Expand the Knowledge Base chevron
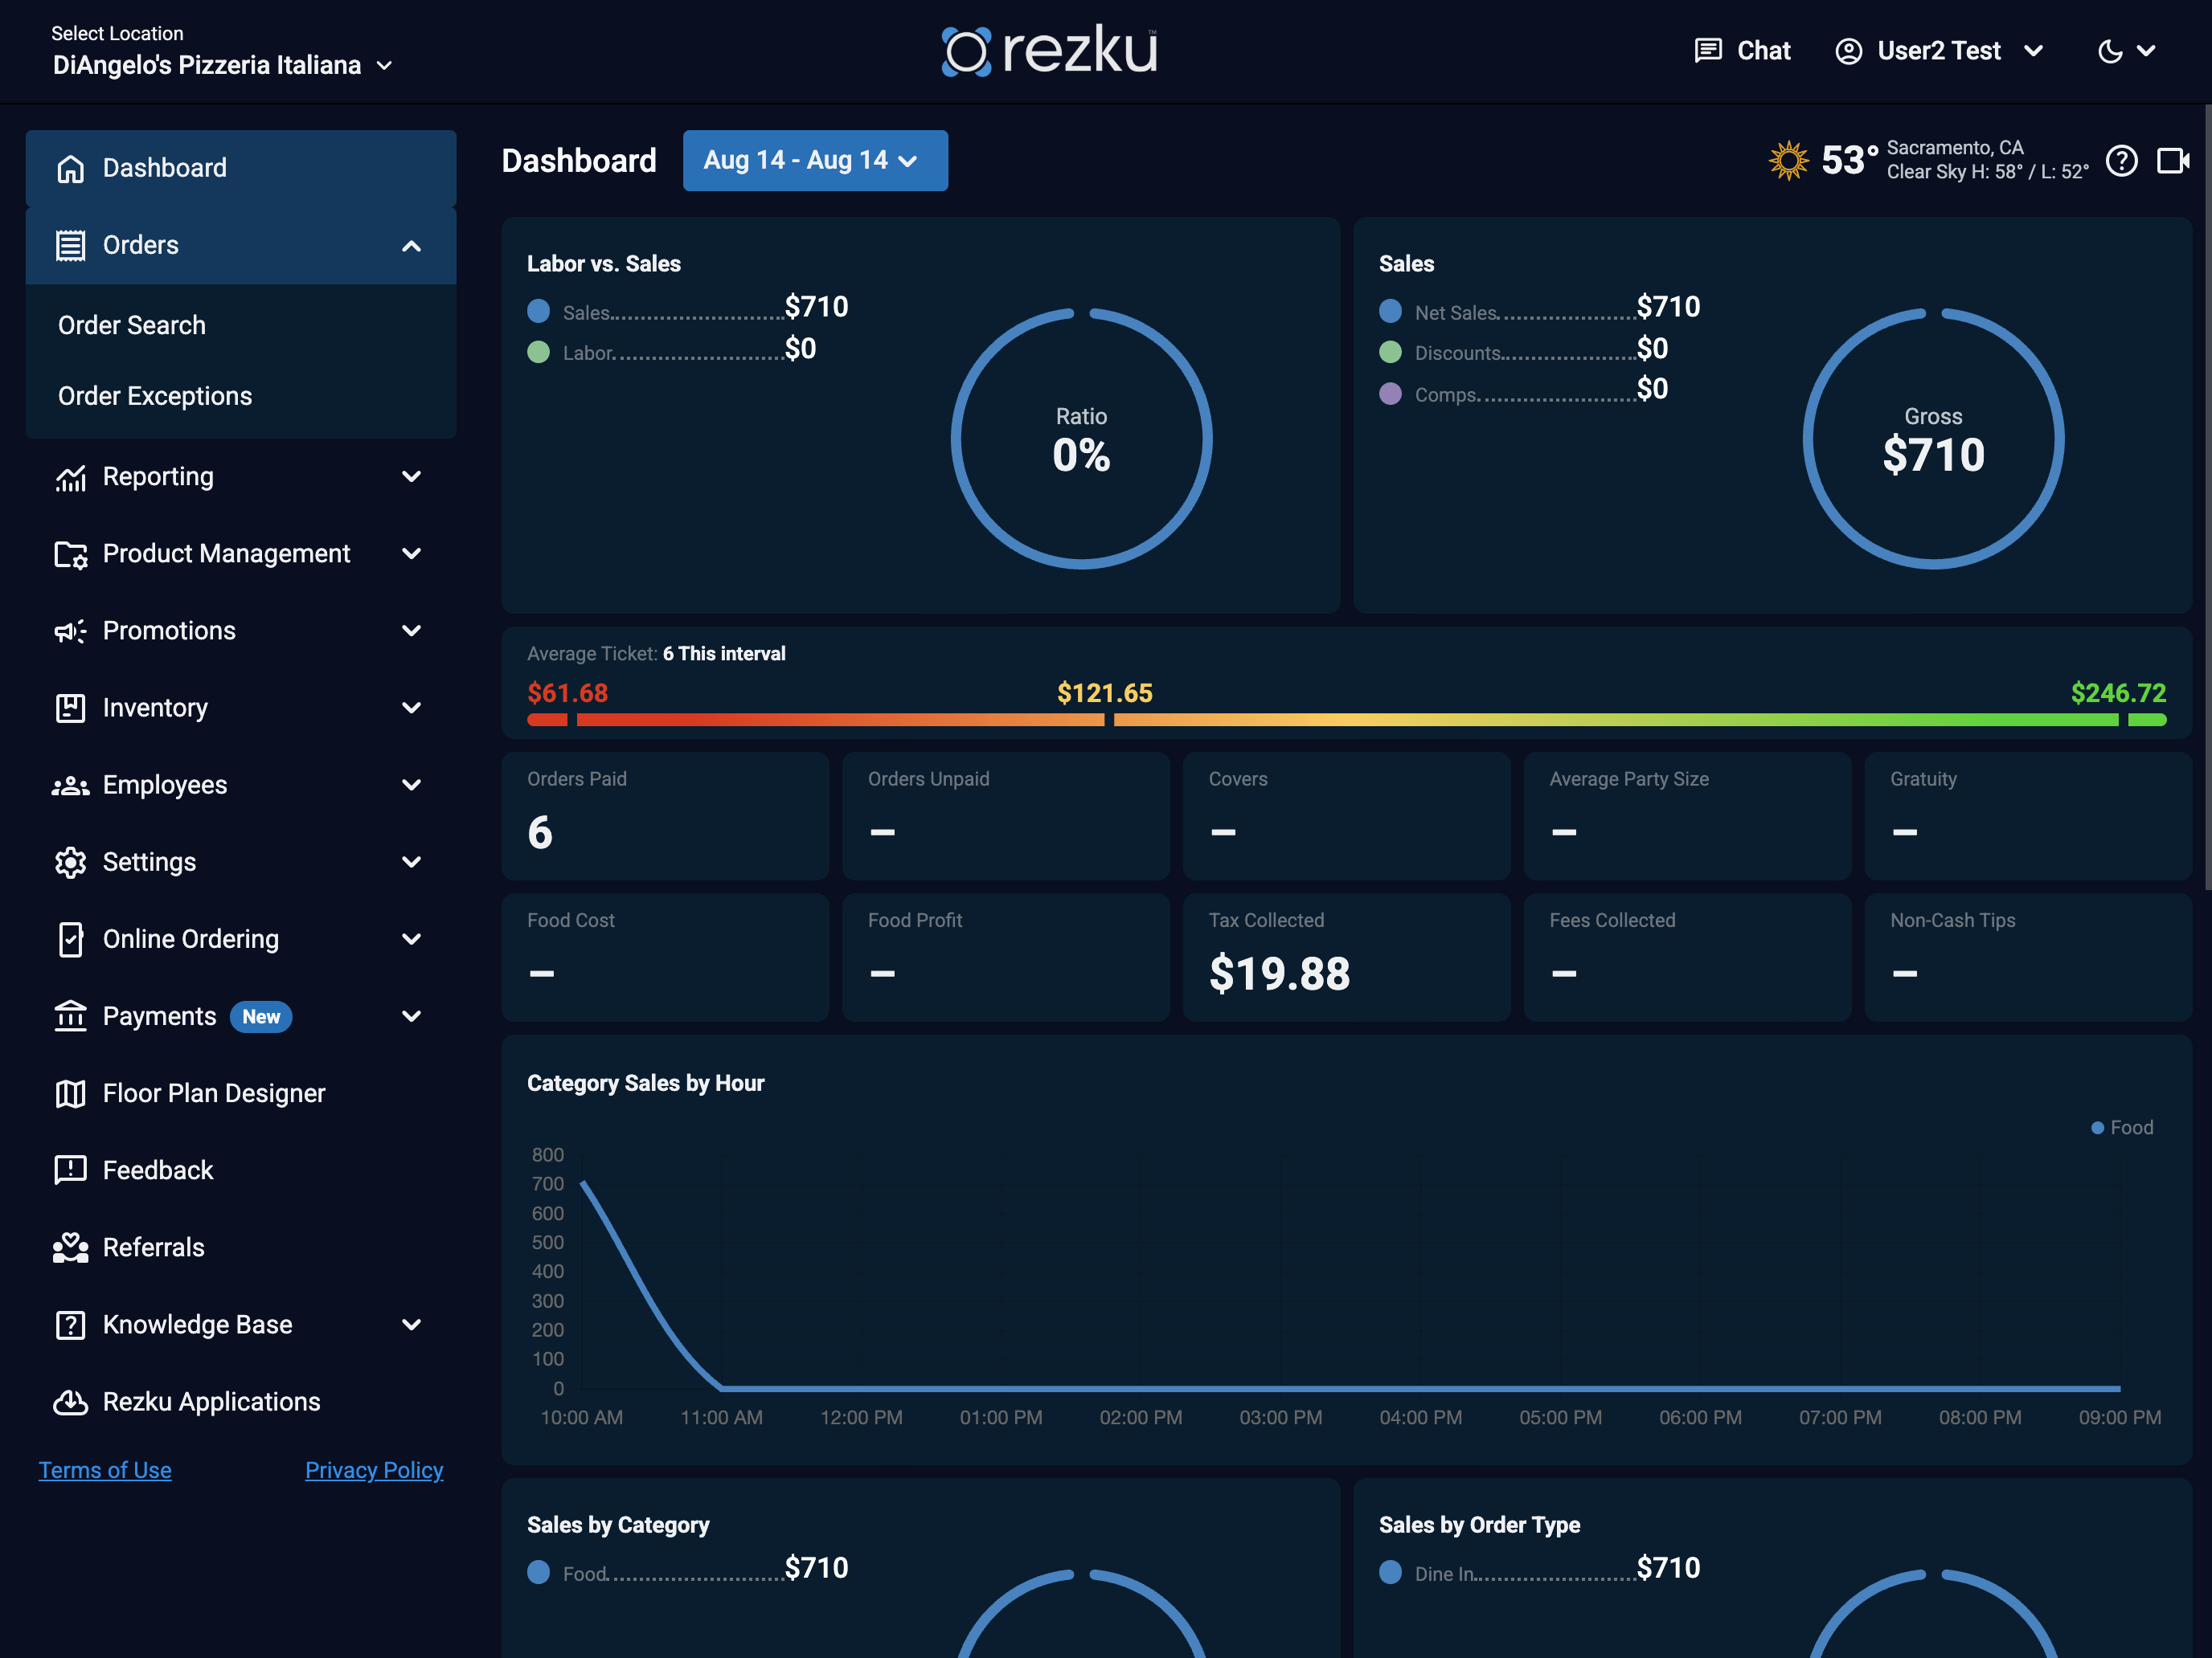 click(x=411, y=1325)
